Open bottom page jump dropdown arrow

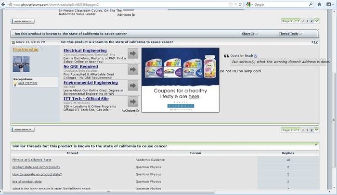[316, 130]
